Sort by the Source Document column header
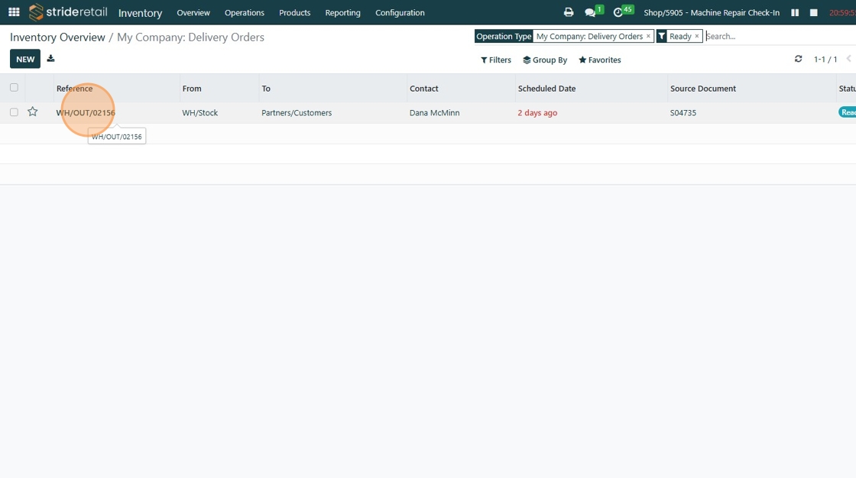The width and height of the screenshot is (856, 478). click(x=702, y=89)
